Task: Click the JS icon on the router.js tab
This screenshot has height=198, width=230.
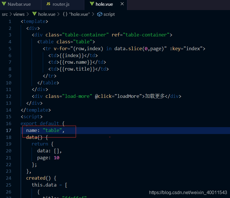Action: [48, 5]
